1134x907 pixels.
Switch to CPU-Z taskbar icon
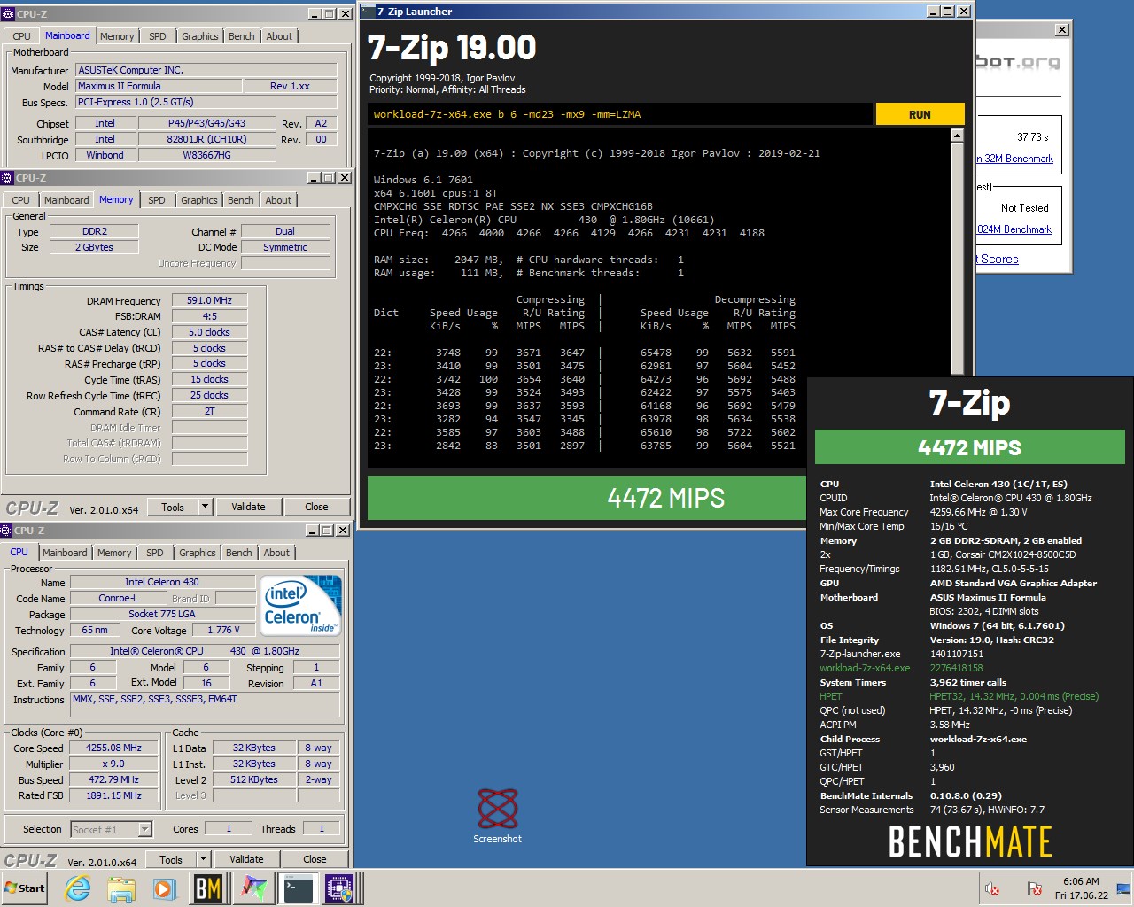[339, 888]
